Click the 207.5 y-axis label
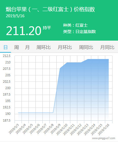 tap(7, 69)
